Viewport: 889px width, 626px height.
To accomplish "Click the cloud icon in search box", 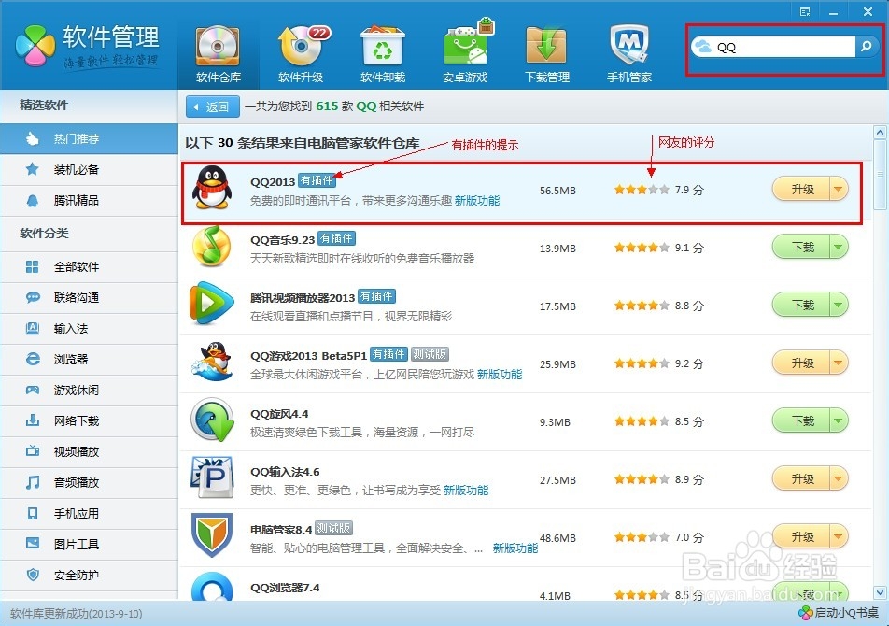I will tap(703, 47).
